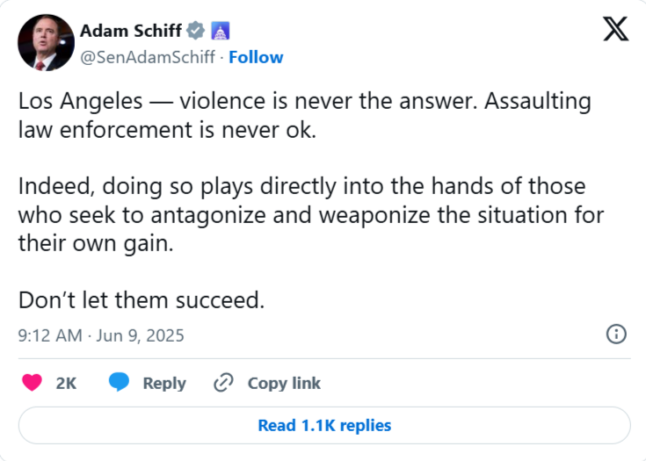This screenshot has width=646, height=461.
Task: Click Adam Schiff's profile picture
Action: tap(46, 43)
